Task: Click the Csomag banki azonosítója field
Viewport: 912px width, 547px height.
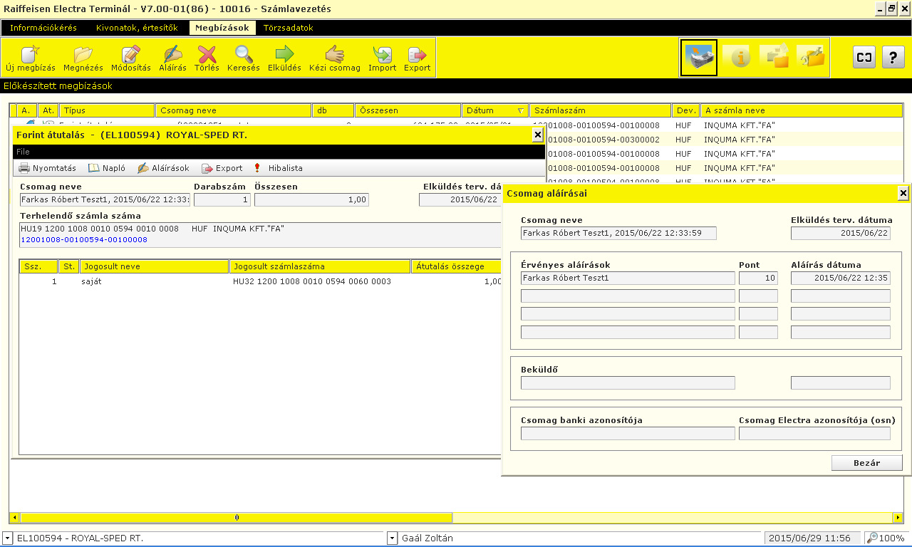Action: [x=628, y=433]
